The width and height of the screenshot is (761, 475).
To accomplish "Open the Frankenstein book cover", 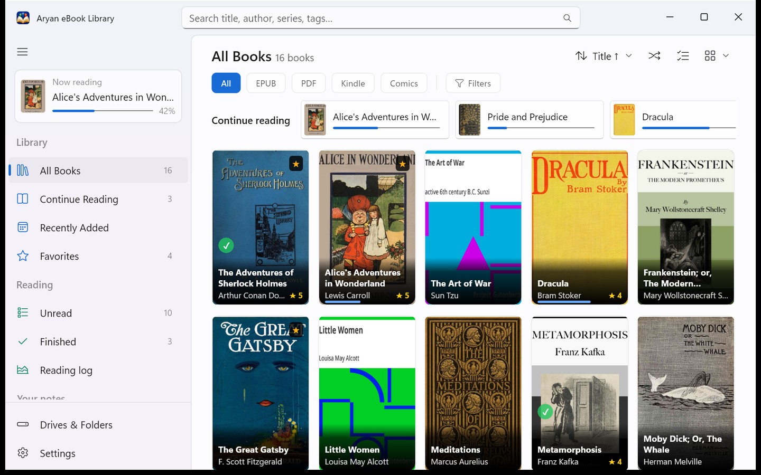I will 686,227.
